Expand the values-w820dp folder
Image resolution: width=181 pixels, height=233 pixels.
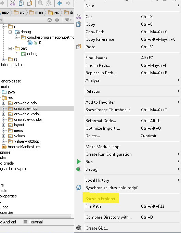pyautogui.click(x=3, y=141)
